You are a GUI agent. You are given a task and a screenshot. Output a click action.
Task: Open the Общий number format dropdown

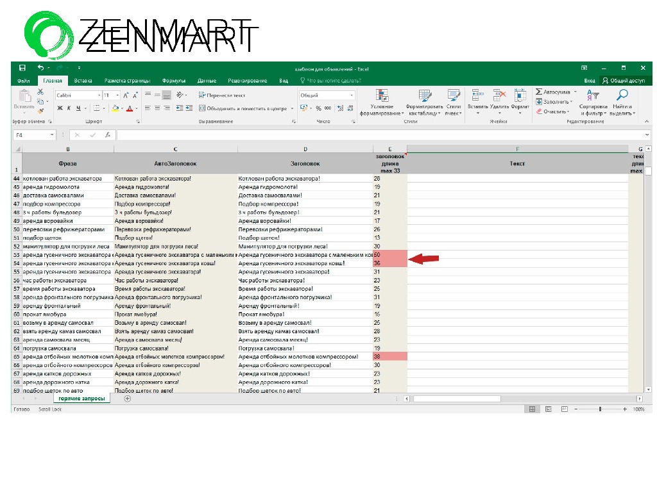[x=351, y=95]
